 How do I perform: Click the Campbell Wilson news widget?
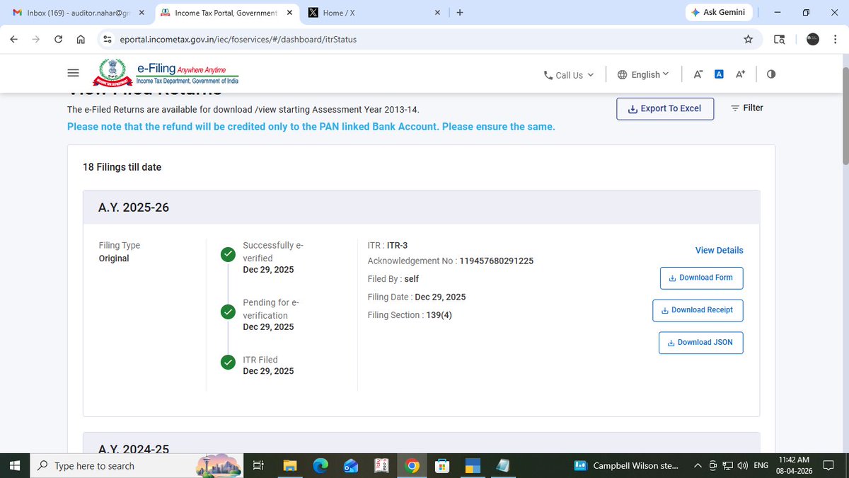[x=627, y=466]
